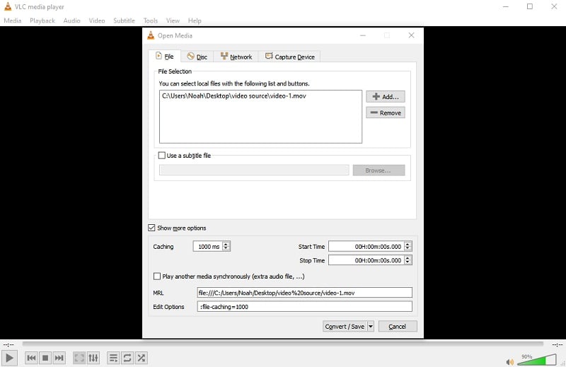This screenshot has width=566, height=367.
Task: Click the Next media button
Action: (x=59, y=358)
